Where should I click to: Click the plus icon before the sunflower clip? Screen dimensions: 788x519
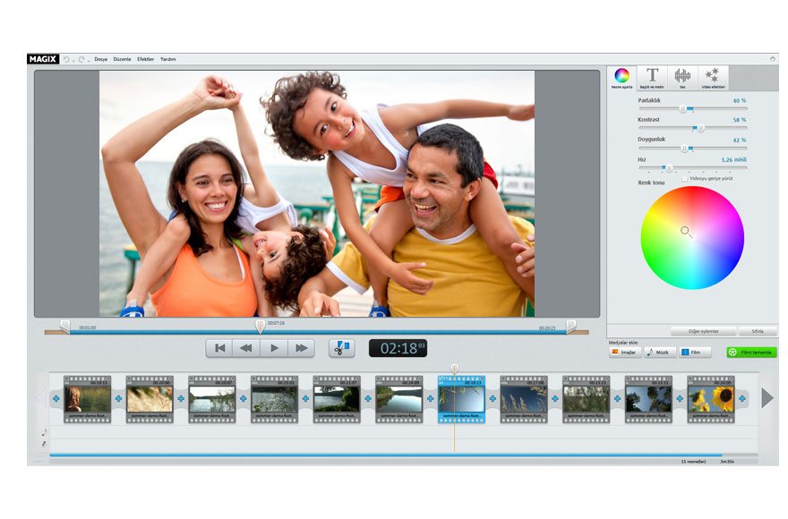(x=680, y=398)
